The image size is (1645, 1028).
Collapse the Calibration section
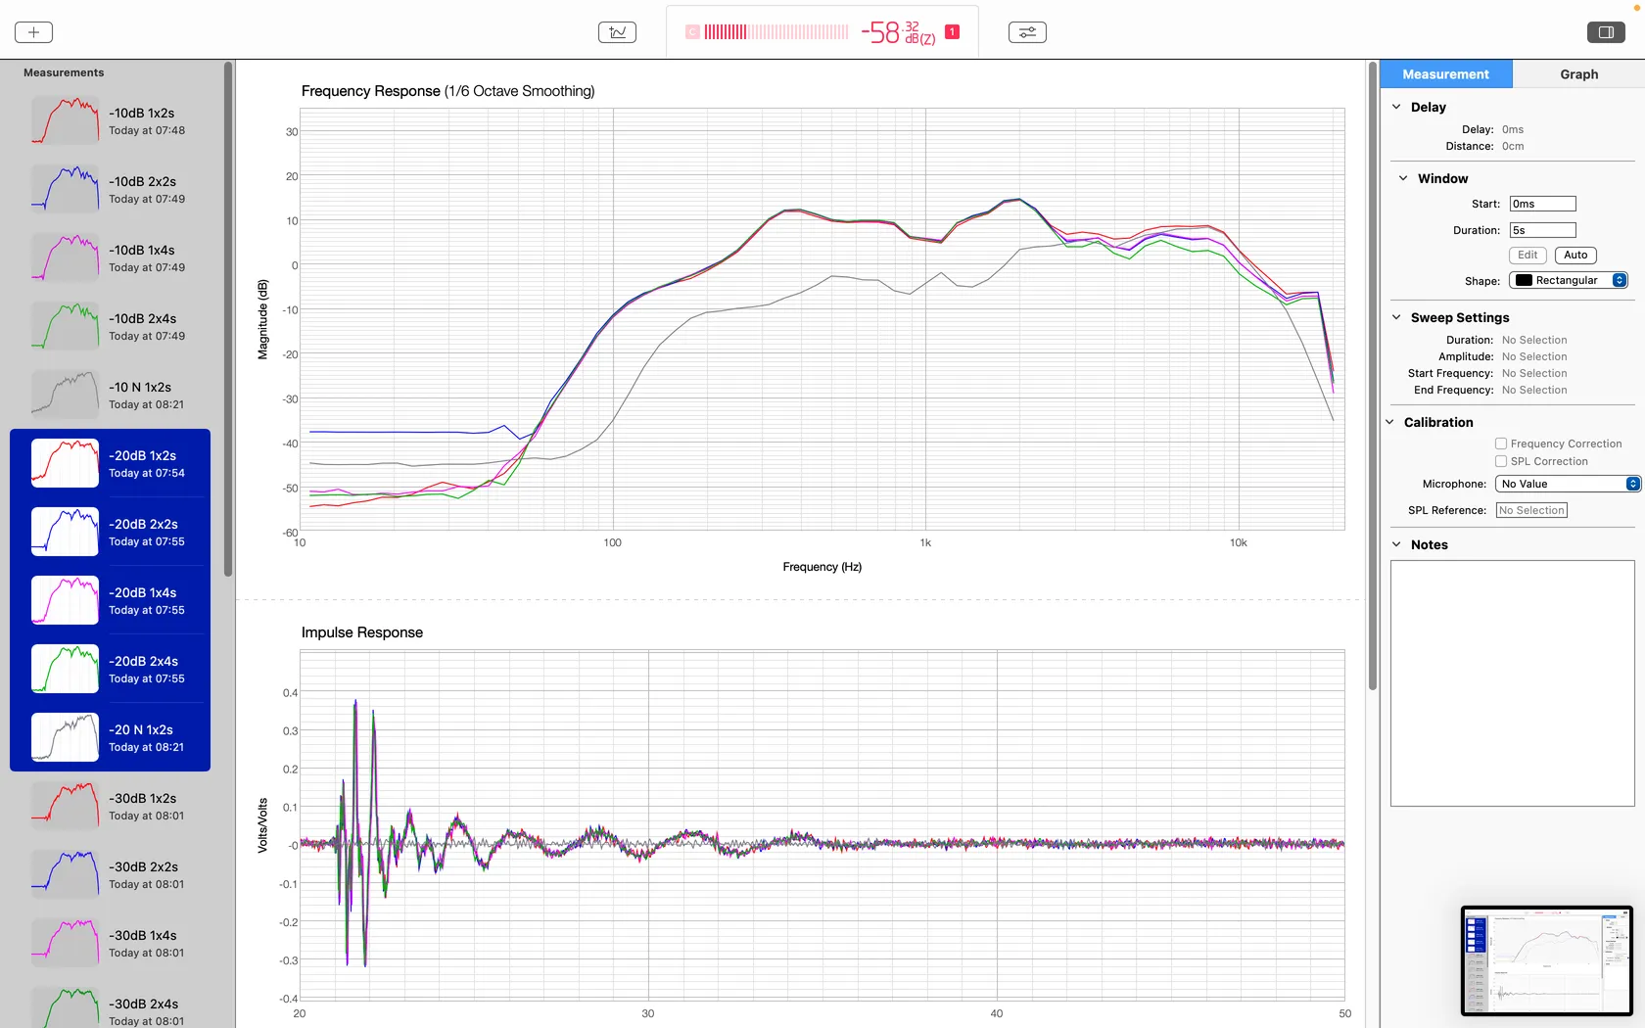(1389, 422)
